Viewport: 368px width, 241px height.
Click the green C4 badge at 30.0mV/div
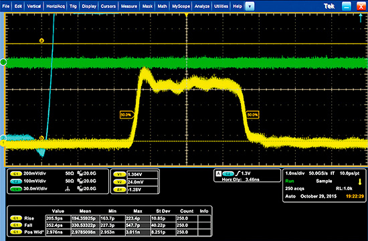(16, 189)
